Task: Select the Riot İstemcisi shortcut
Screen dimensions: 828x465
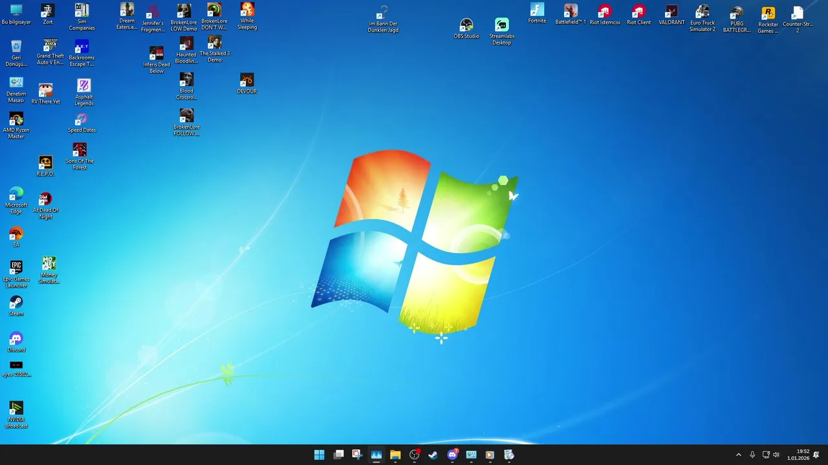Action: pos(605,15)
